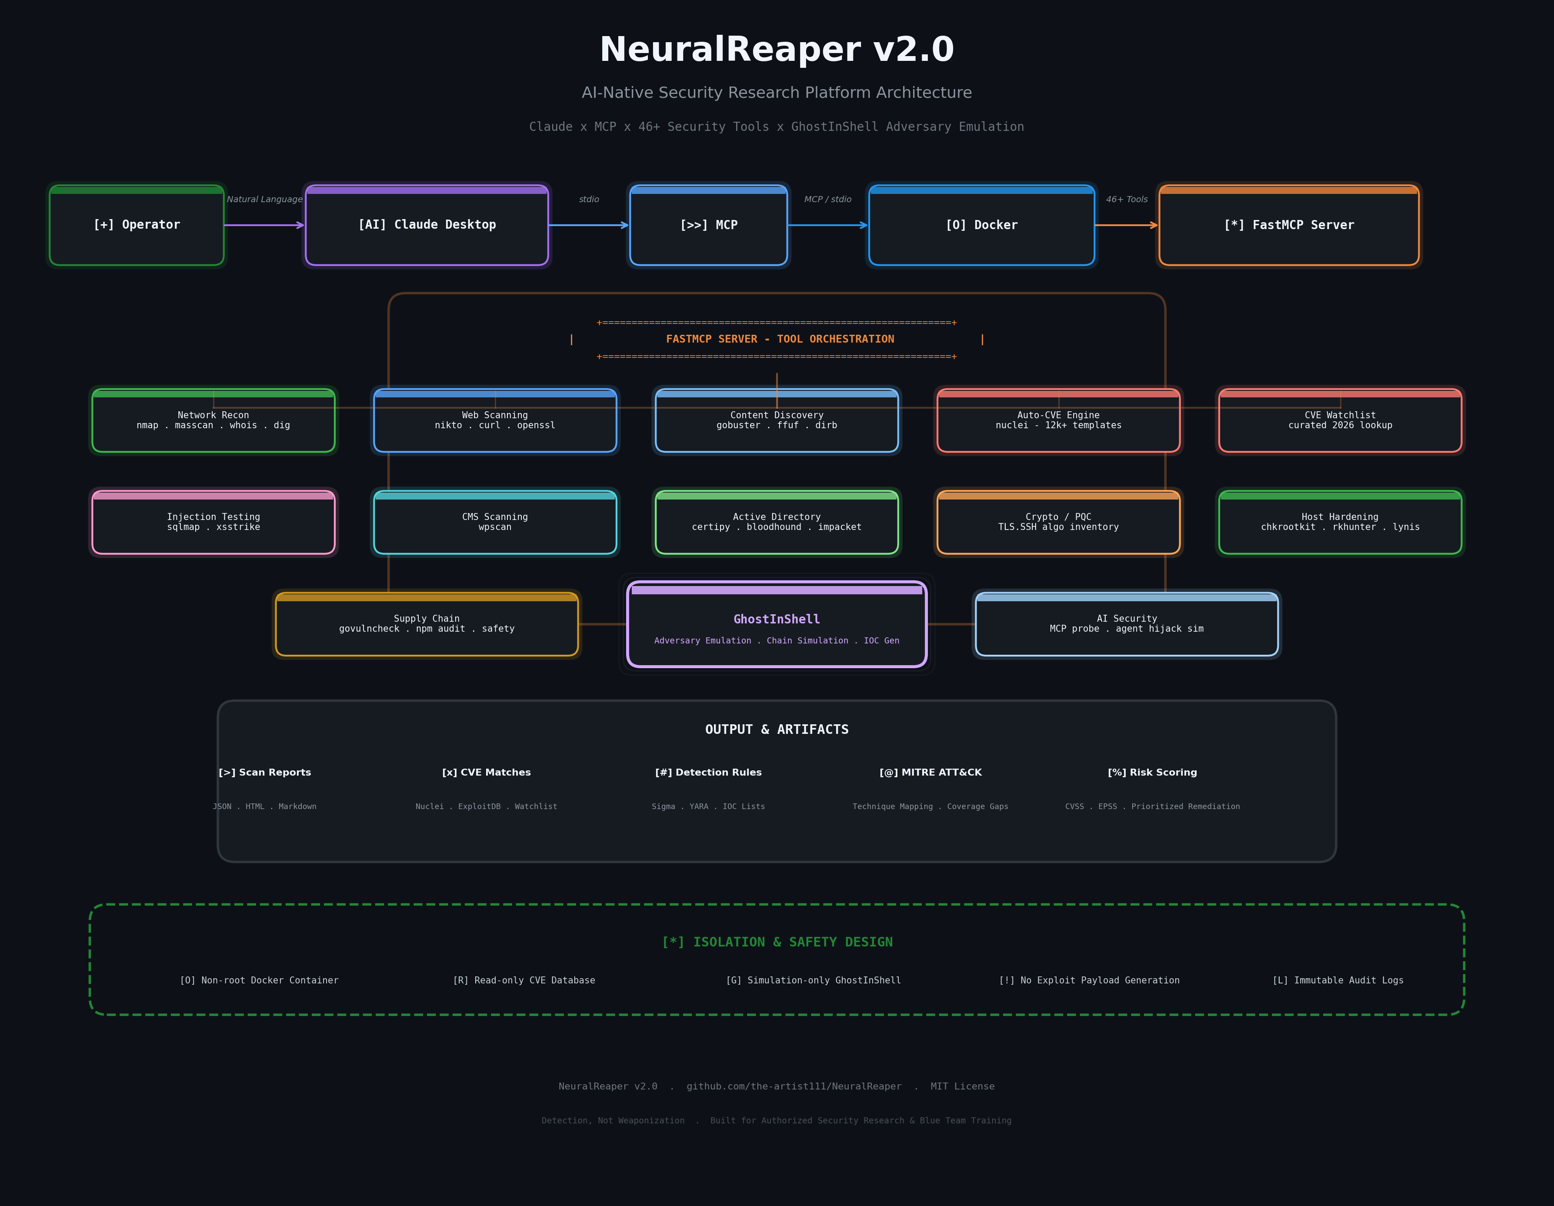Screen dimensions: 1554x1206
Task: Click the AI-Native Security Research Platform subtitle
Action: click(777, 93)
